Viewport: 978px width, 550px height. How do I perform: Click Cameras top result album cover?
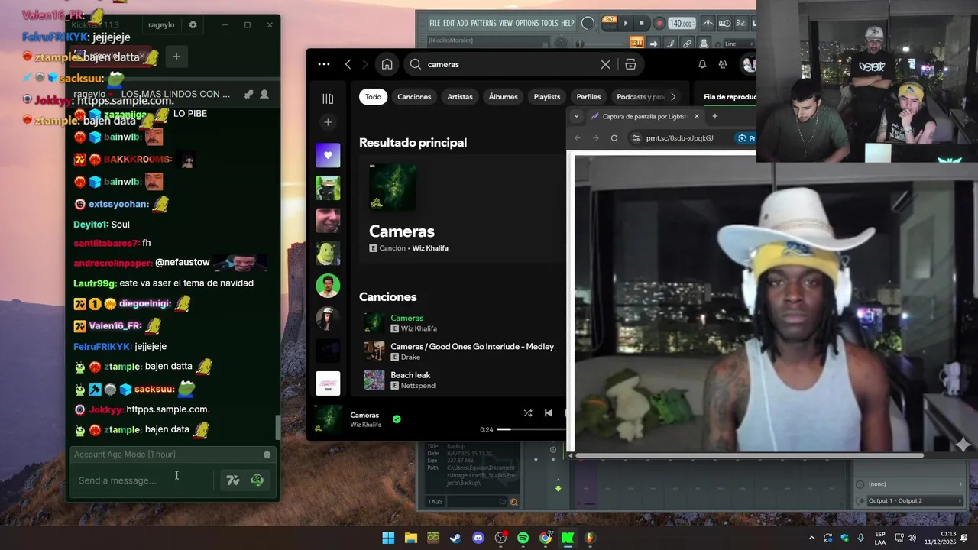[393, 186]
